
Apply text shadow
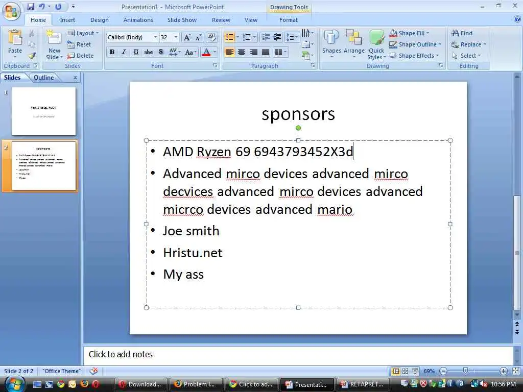(161, 52)
